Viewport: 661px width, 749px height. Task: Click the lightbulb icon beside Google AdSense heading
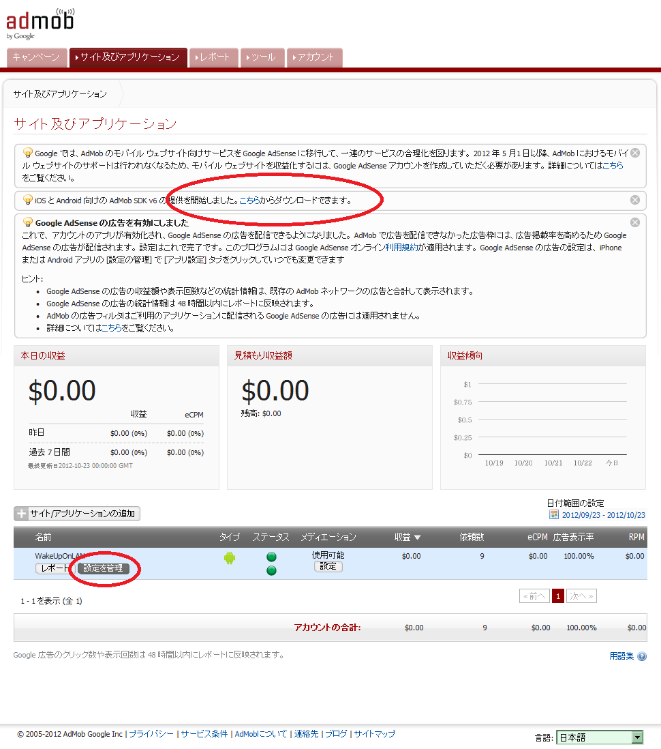click(x=28, y=222)
